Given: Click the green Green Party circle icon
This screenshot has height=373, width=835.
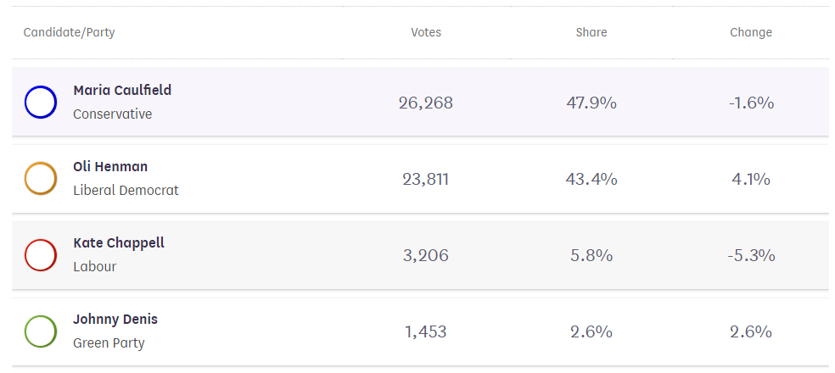Looking at the screenshot, I should 41,331.
